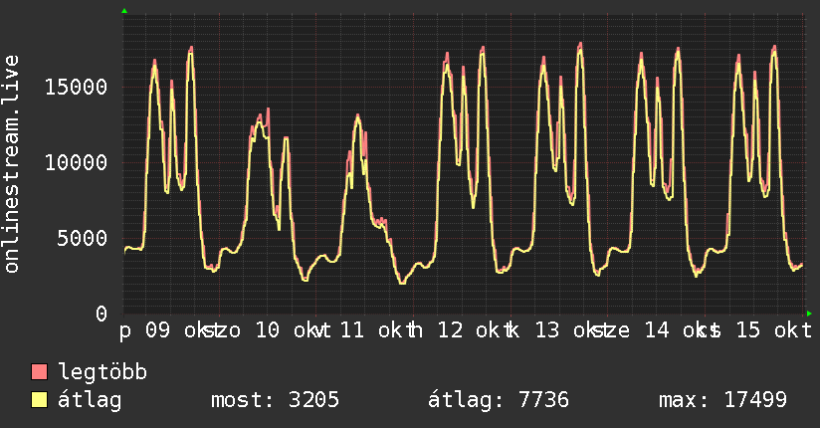Click the 'átlag: 7736' statistic
The height and width of the screenshot is (428, 820).
(499, 400)
